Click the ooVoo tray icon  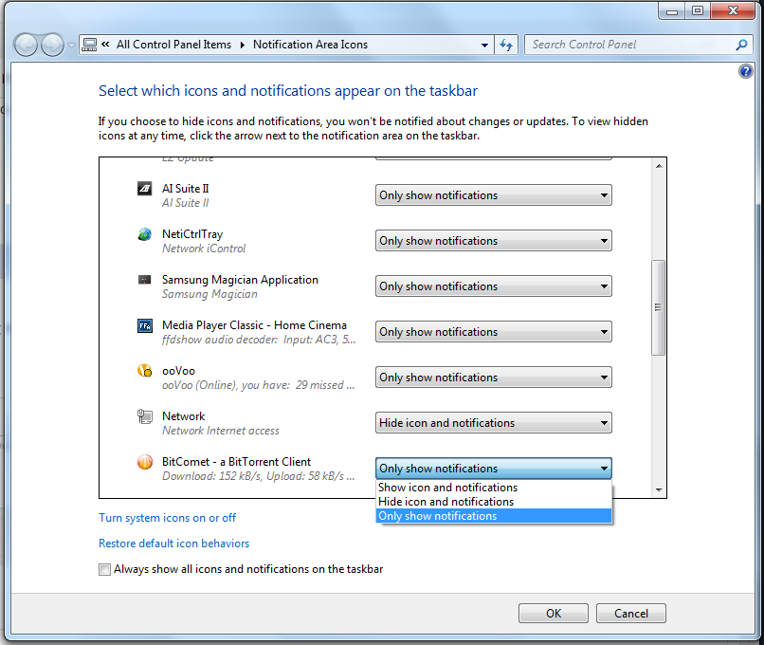(x=145, y=371)
